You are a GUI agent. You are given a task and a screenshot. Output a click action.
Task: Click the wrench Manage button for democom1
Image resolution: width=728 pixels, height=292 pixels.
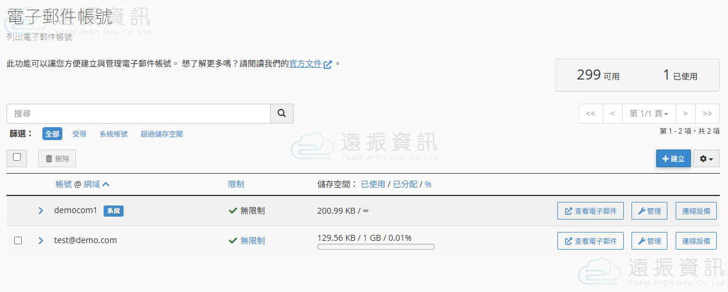coord(649,211)
